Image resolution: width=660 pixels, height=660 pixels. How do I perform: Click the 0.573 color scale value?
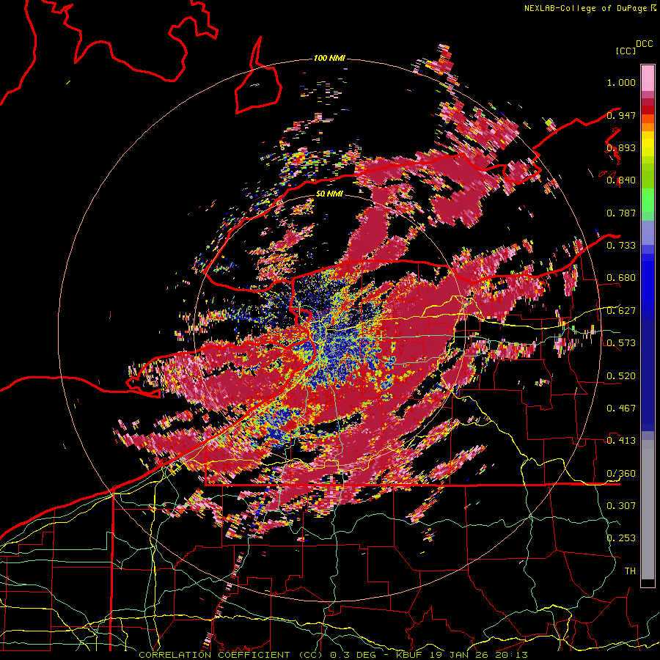point(621,343)
